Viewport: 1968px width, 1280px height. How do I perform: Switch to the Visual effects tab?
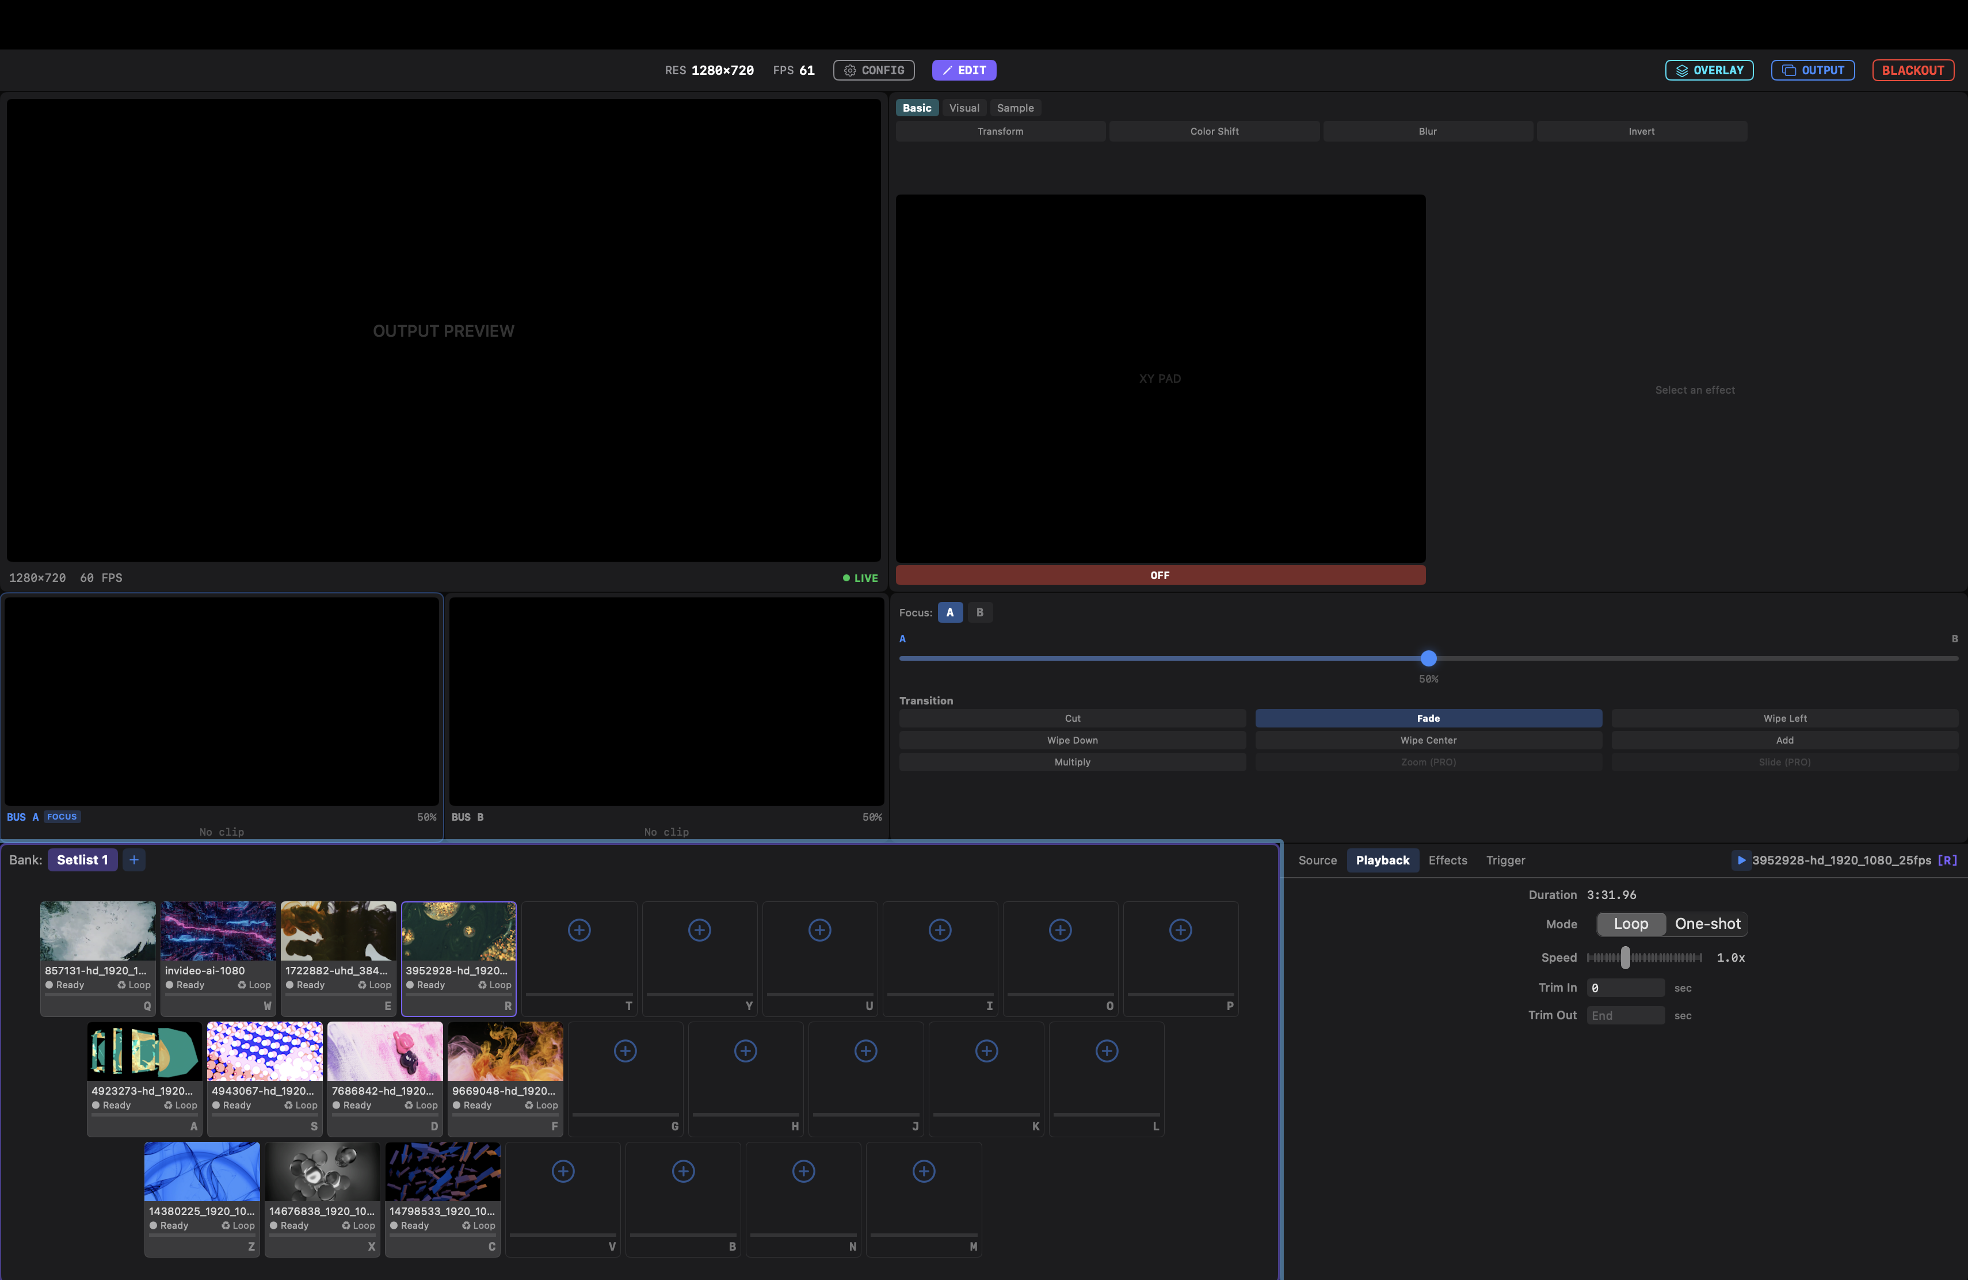click(x=963, y=108)
